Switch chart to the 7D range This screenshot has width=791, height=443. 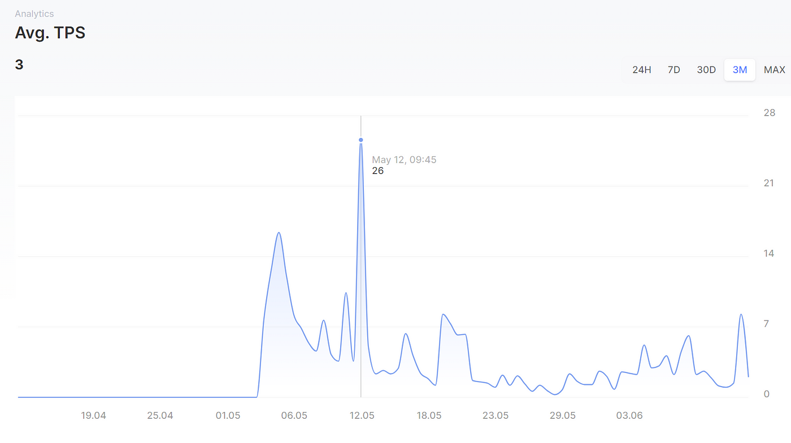coord(673,70)
